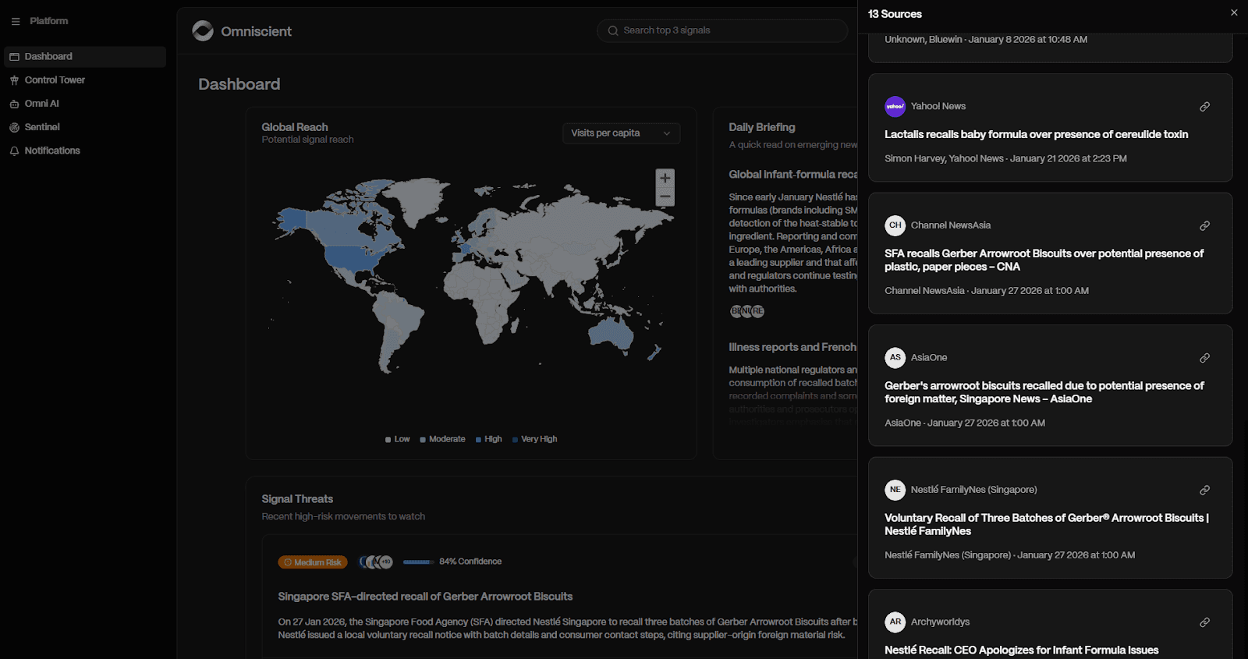Open Voluntary Recall of Three Batches article
The height and width of the screenshot is (659, 1248).
tap(1046, 524)
